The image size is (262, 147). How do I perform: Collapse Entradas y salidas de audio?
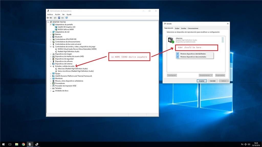[51, 66]
